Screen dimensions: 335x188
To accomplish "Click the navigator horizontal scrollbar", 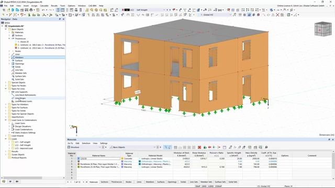I will point(23,178).
